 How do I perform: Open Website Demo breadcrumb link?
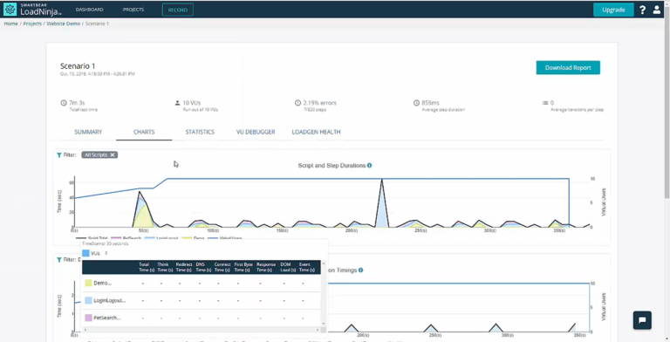[x=63, y=24]
